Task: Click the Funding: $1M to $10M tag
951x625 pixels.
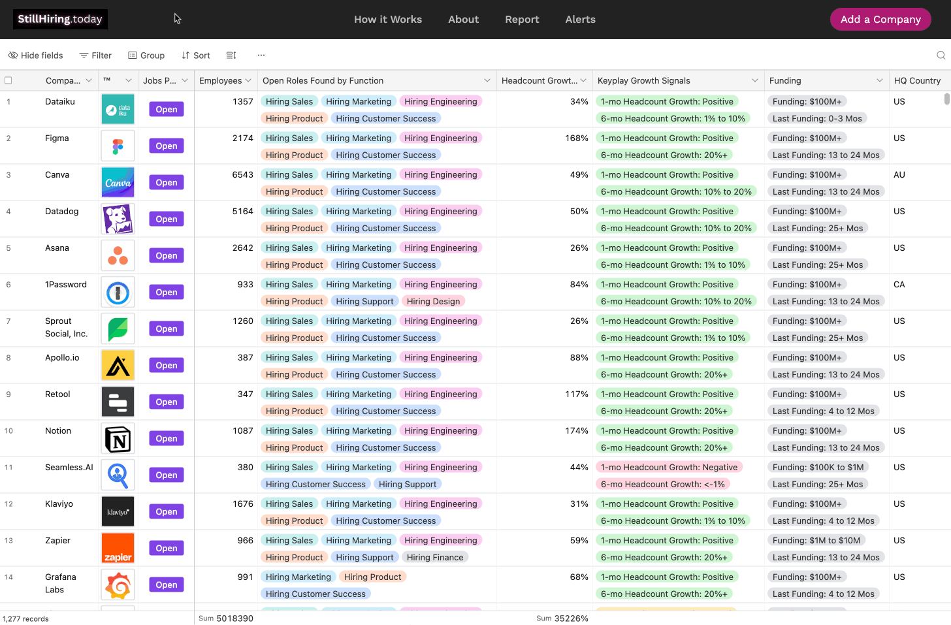Action: click(816, 540)
